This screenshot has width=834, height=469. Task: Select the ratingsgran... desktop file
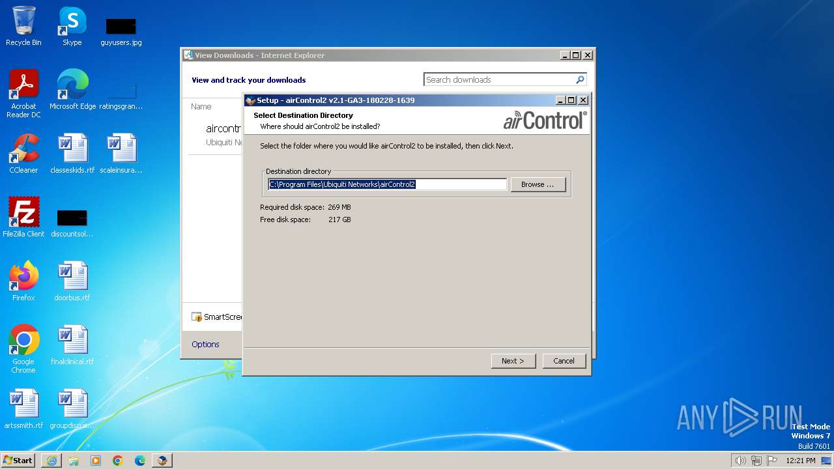(121, 94)
